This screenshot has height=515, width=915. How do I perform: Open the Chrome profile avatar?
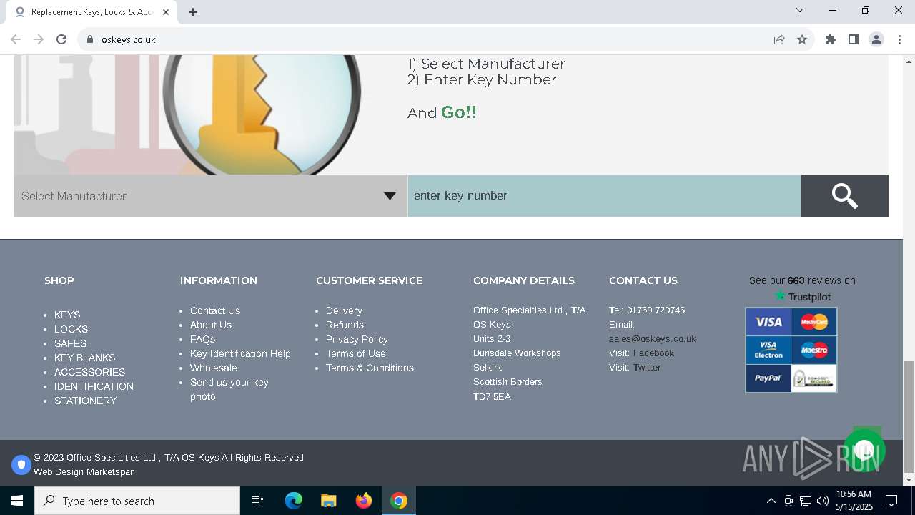(876, 39)
